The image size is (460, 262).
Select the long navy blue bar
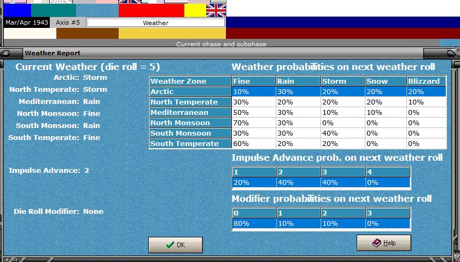[343, 22]
